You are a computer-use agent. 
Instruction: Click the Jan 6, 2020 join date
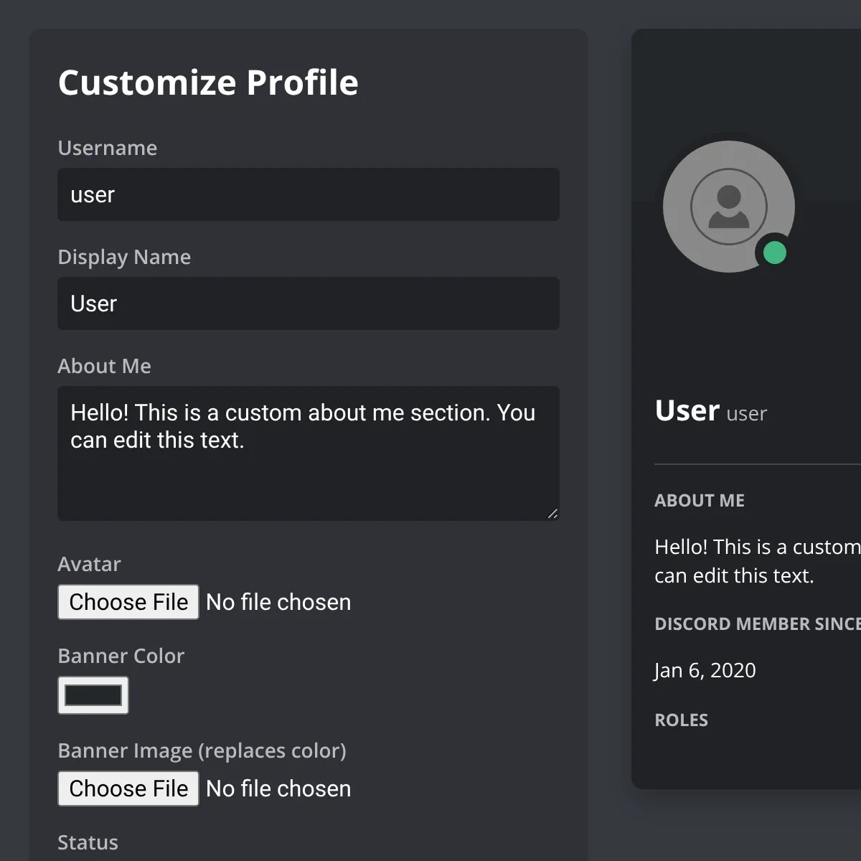tap(705, 670)
